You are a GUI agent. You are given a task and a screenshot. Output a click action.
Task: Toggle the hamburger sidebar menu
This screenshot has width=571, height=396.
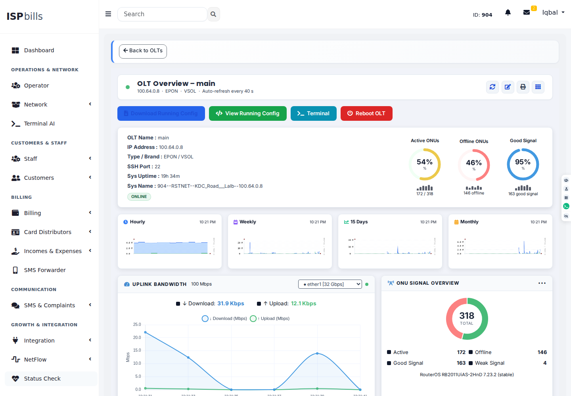pos(108,14)
